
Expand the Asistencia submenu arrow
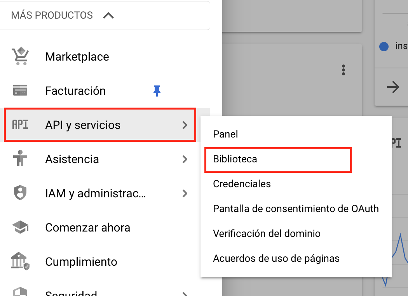185,159
